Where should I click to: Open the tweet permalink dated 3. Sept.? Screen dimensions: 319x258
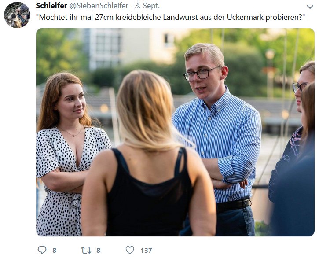point(147,6)
